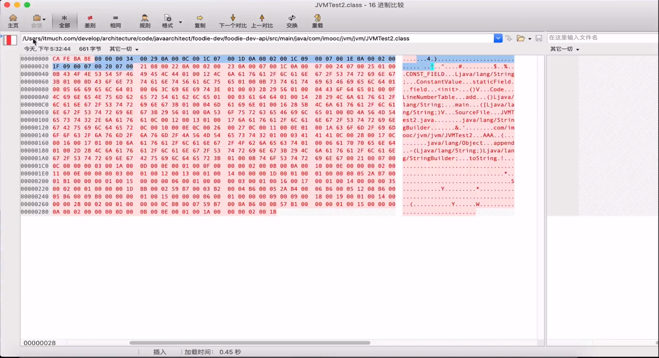Screen dimensions: 659x358
Task: Toggle Show Differences (差别) filter
Action: pos(90,21)
